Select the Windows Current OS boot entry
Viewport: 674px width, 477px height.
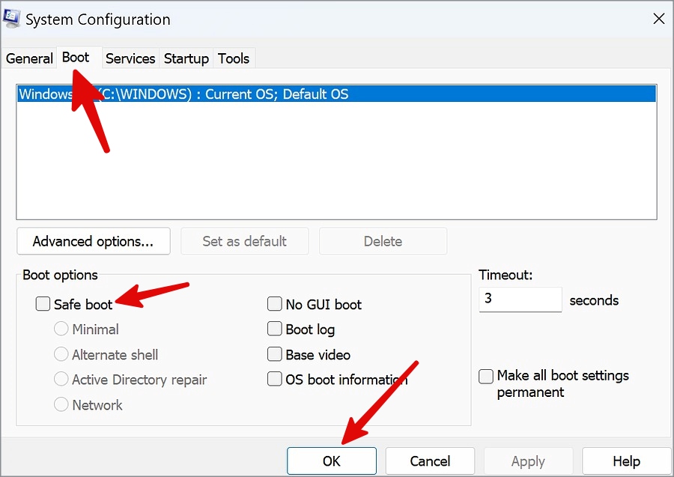(225, 94)
